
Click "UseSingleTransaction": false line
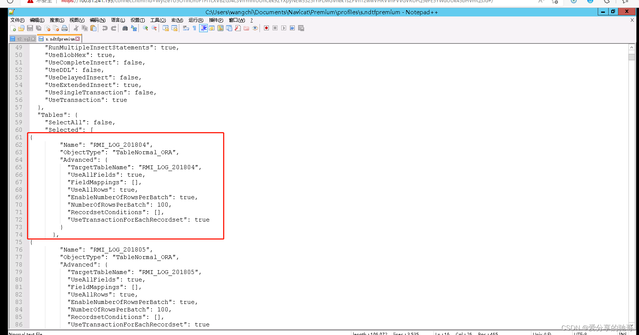[101, 92]
